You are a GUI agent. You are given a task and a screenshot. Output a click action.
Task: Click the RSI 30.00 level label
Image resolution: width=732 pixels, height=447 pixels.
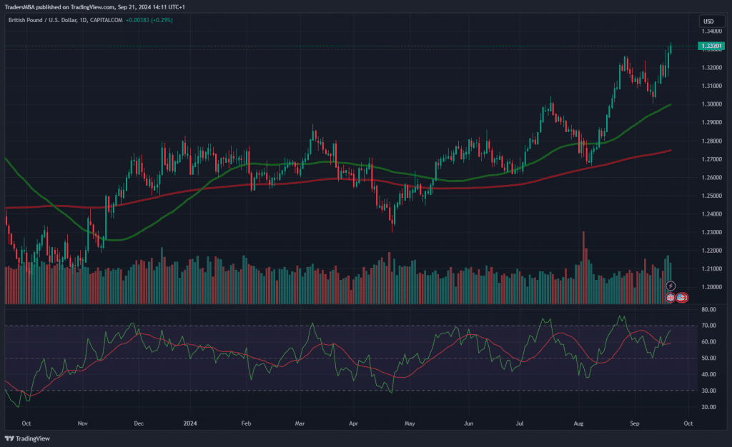click(x=709, y=391)
